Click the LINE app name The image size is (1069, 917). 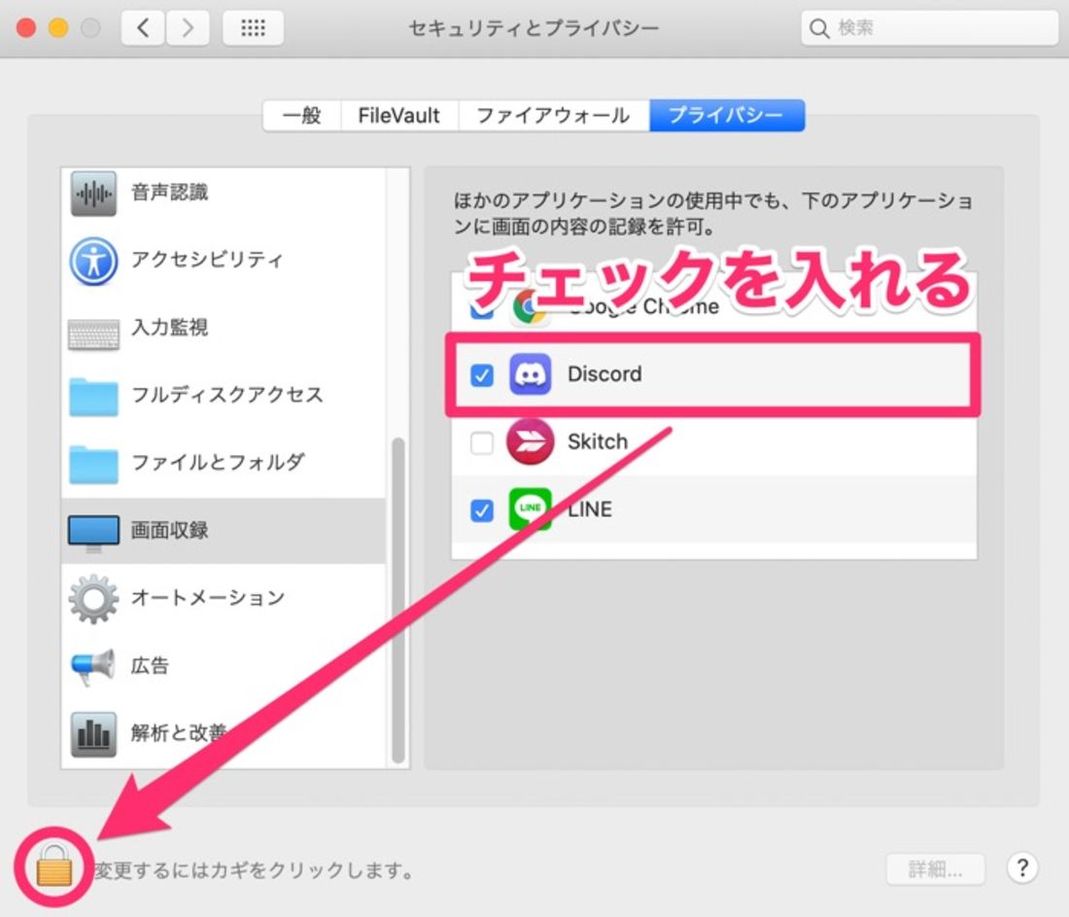pyautogui.click(x=590, y=509)
